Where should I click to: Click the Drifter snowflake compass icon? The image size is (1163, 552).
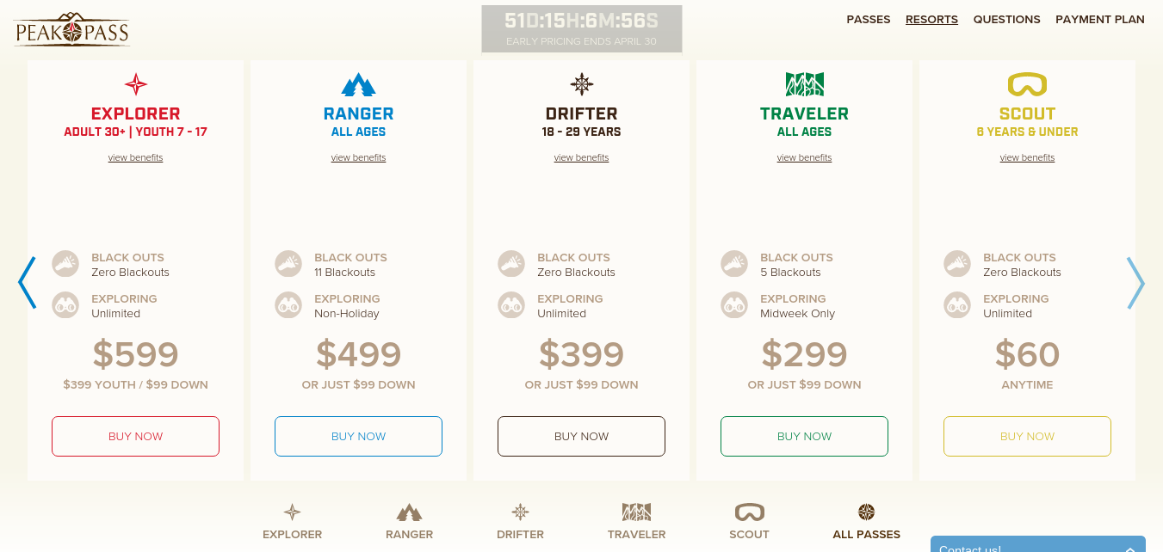click(582, 84)
